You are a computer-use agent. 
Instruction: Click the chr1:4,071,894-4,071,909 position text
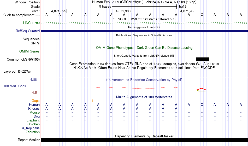click(171, 2)
